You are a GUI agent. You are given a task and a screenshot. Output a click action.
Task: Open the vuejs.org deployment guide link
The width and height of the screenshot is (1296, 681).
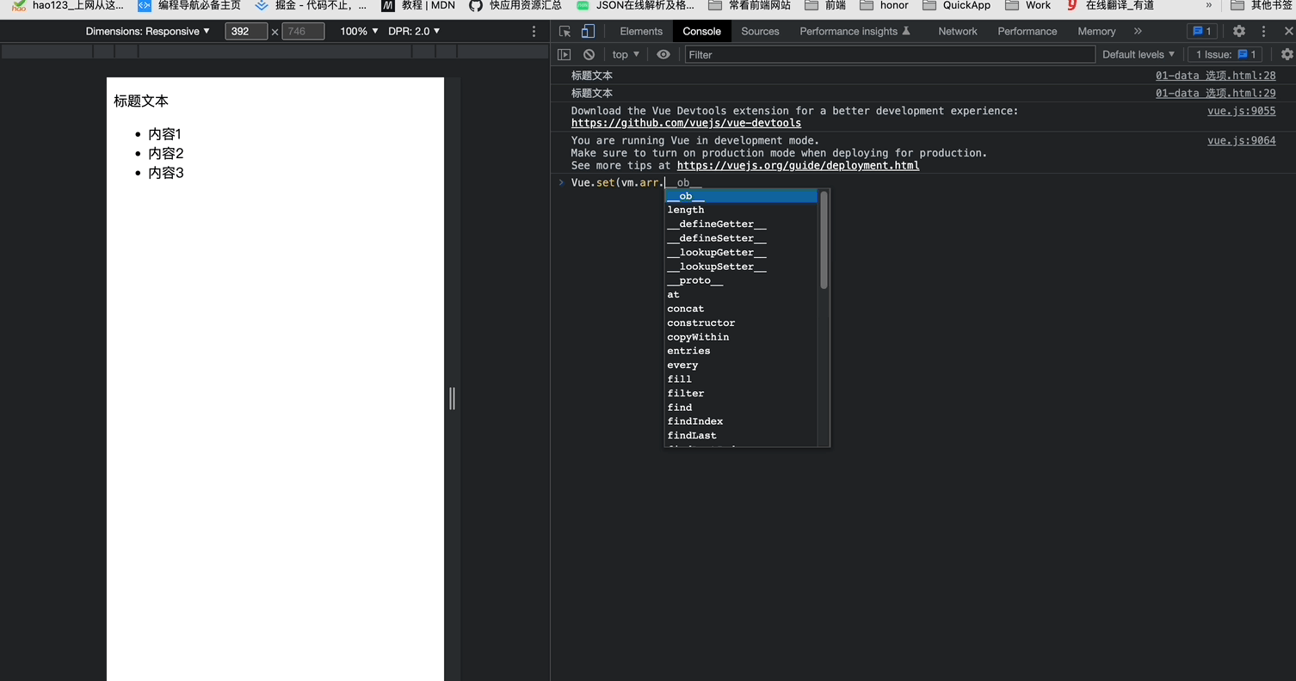coord(798,165)
